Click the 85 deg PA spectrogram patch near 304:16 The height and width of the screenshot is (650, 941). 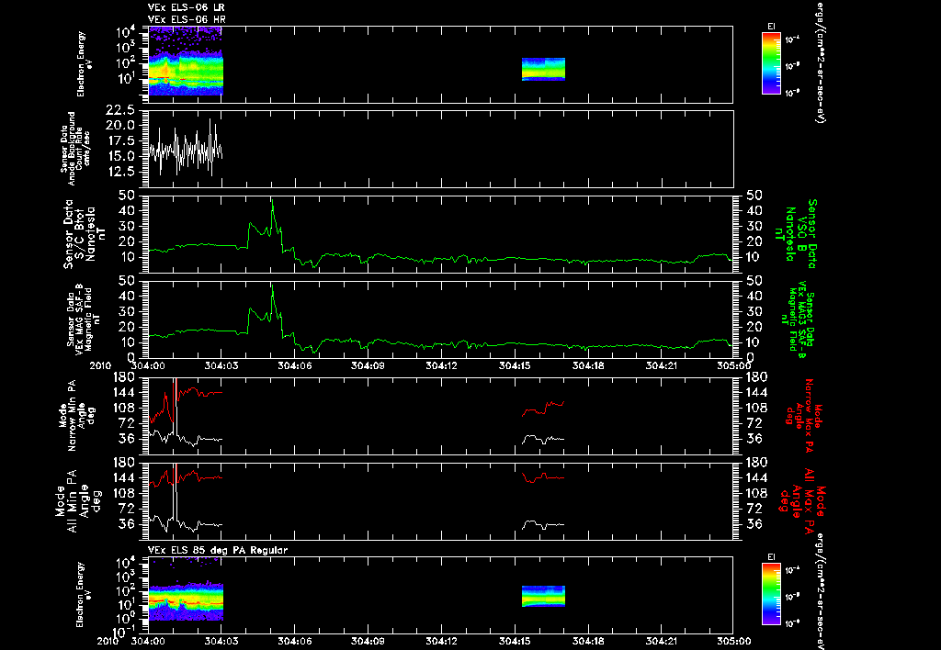point(543,597)
